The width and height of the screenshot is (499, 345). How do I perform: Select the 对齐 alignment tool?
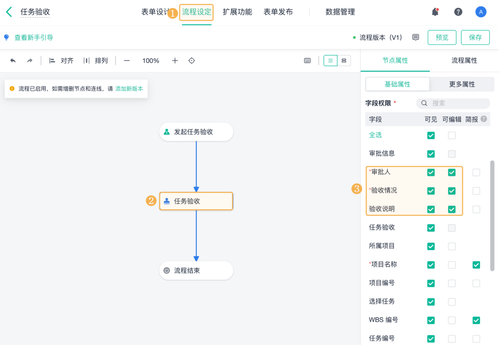coord(62,60)
